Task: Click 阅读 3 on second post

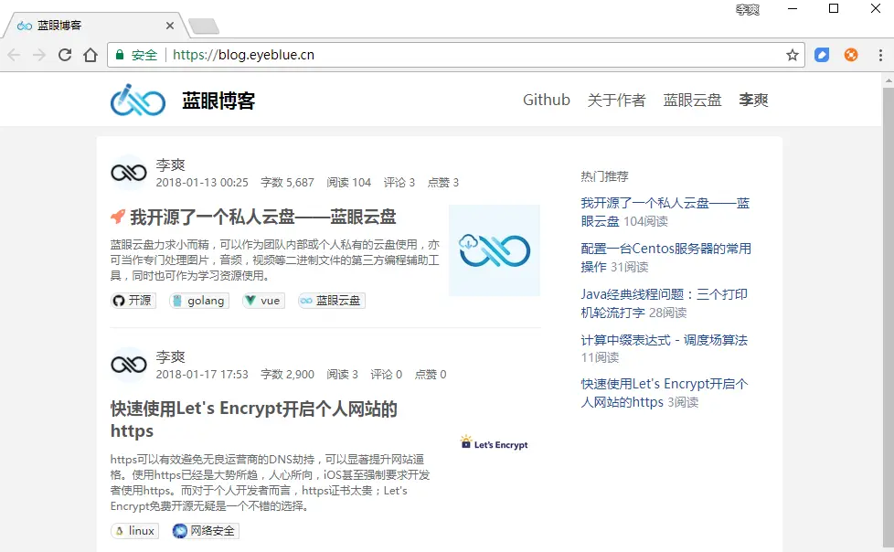Action: 342,375
